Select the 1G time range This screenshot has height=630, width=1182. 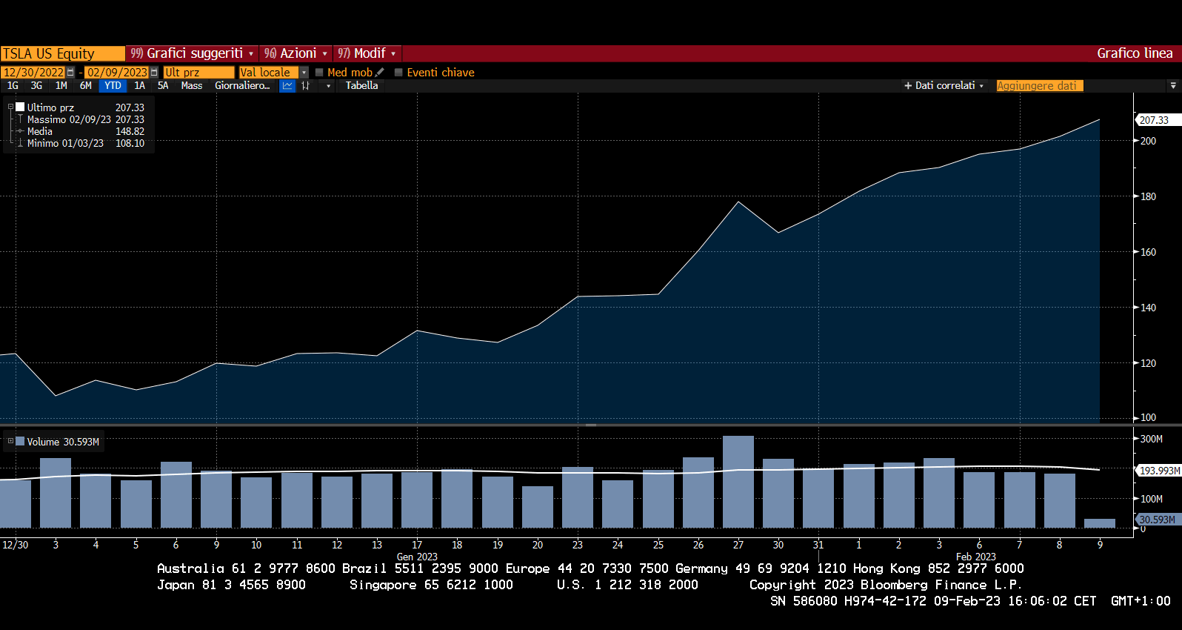13,86
